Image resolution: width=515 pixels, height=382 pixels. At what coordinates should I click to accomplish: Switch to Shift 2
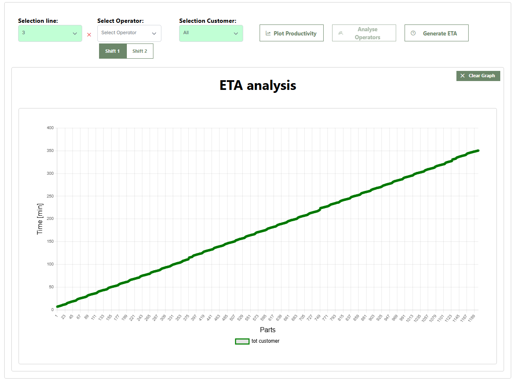(140, 51)
